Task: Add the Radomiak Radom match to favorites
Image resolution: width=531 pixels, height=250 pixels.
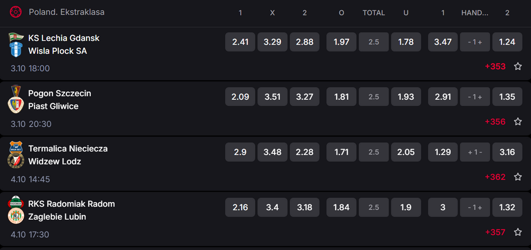Action: (x=518, y=232)
